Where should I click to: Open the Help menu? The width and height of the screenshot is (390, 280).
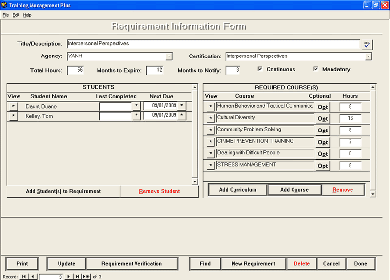tap(27, 15)
